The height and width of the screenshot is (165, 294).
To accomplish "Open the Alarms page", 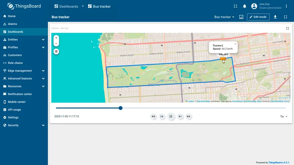I will [24, 24].
